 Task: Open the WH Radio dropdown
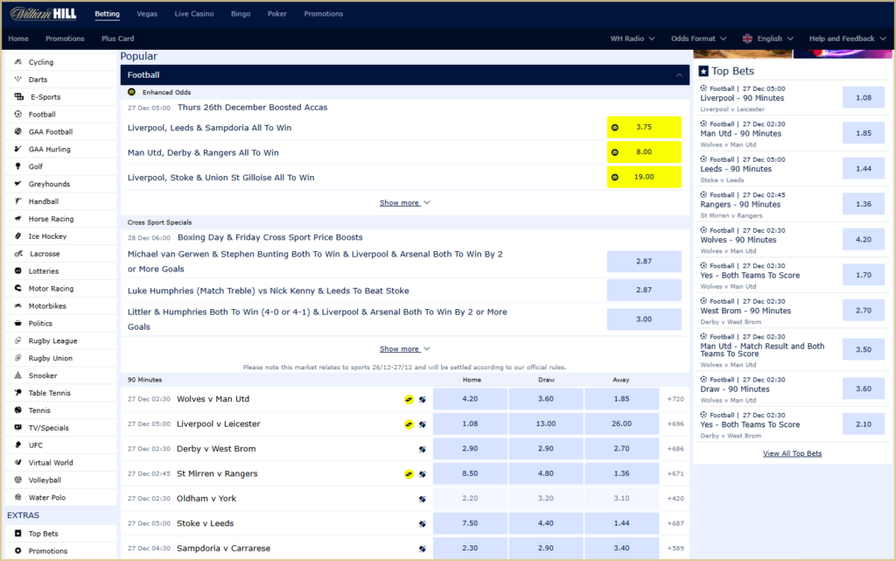(x=633, y=39)
